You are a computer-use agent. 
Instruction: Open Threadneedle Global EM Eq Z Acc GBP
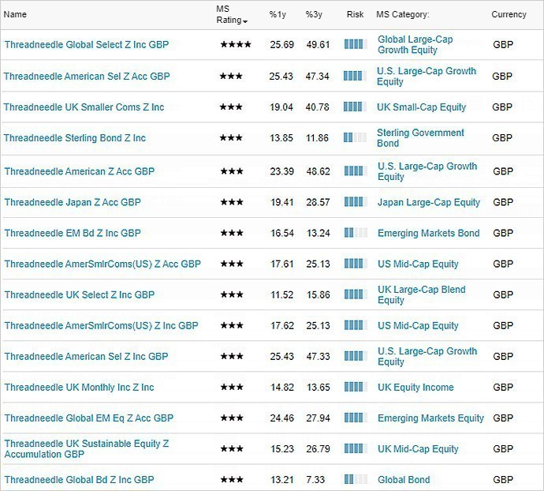pos(89,418)
